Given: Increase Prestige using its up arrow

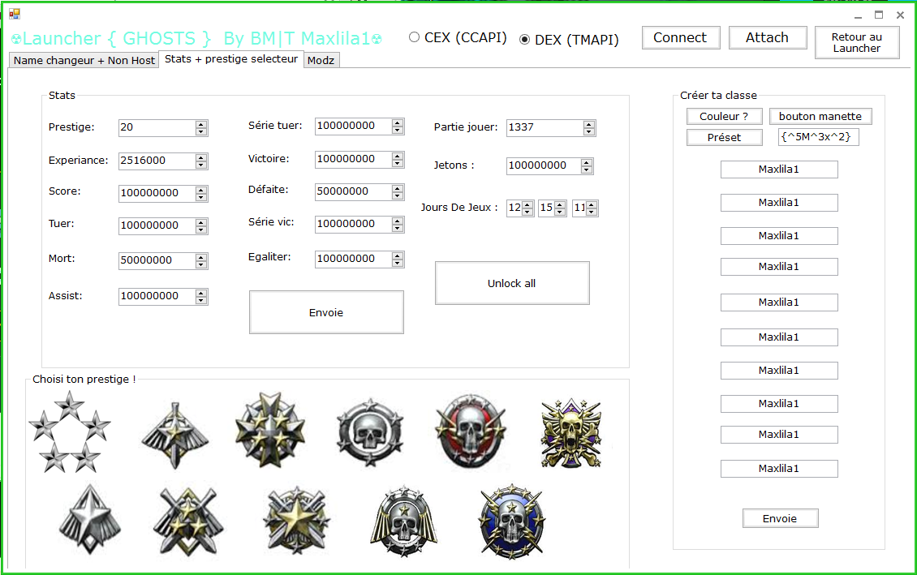Looking at the screenshot, I should [201, 124].
